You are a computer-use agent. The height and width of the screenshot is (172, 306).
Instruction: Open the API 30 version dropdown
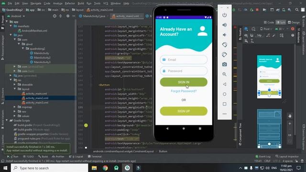coord(280,29)
